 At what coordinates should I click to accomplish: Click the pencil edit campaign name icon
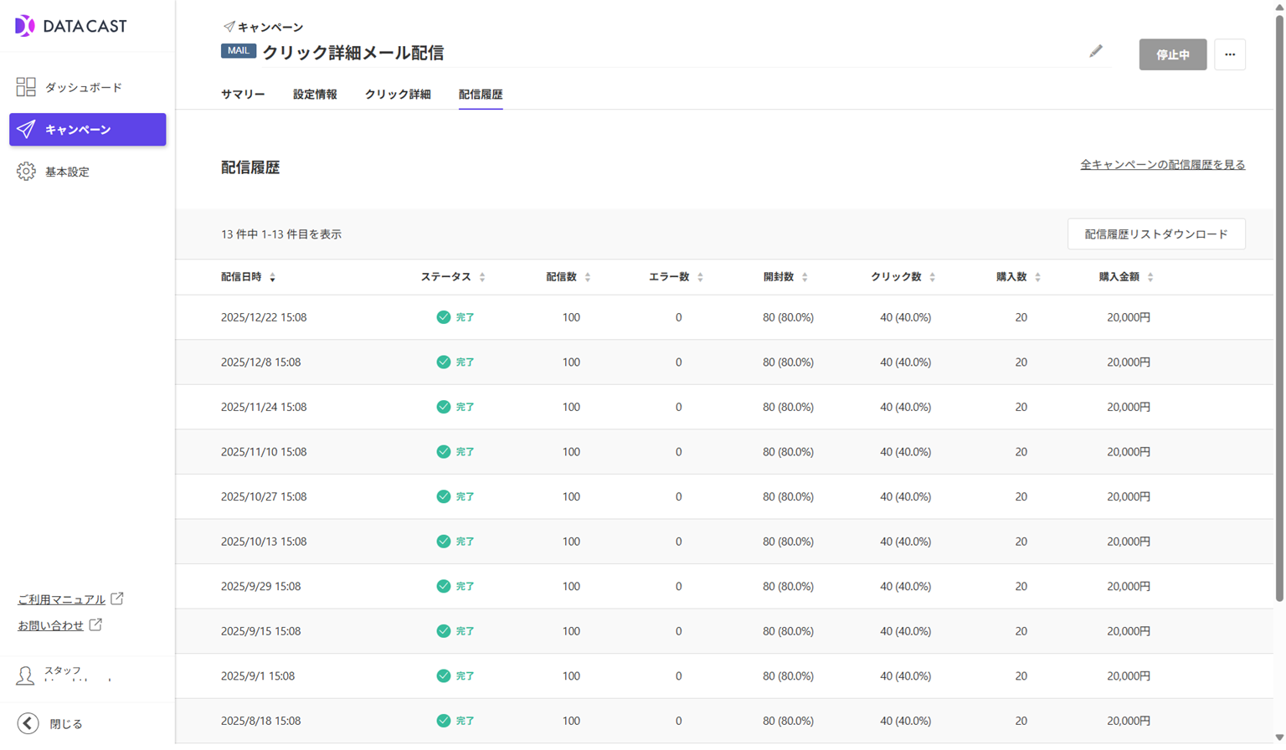point(1095,52)
